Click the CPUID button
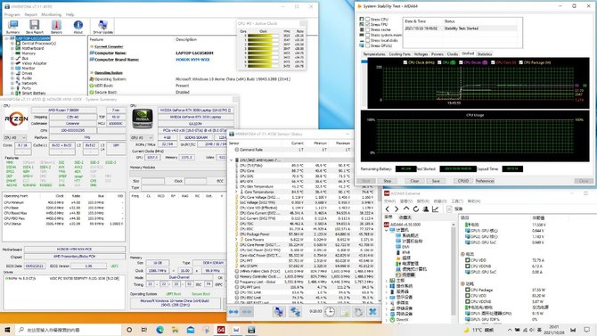This screenshot has width=597, height=336. pyautogui.click(x=463, y=181)
